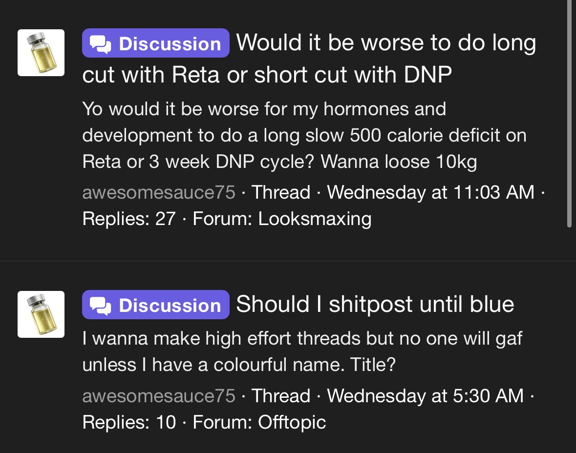This screenshot has height=453, width=576.
Task: Click the snippet starting "Yo would it be worse"
Action: pyautogui.click(x=304, y=135)
